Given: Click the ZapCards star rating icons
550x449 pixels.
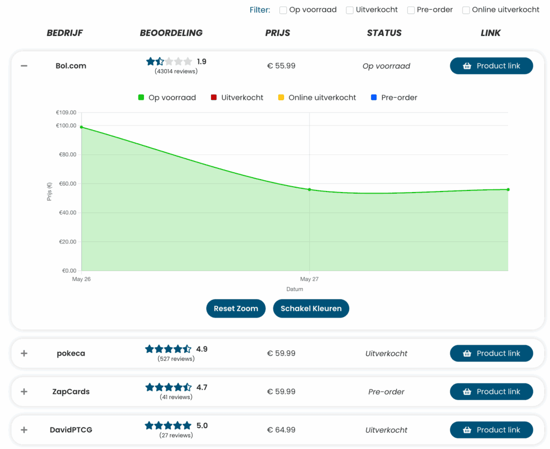Looking at the screenshot, I should (169, 387).
